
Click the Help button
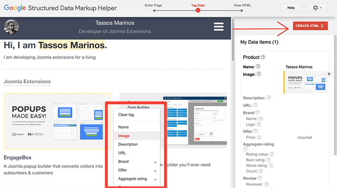click(291, 8)
